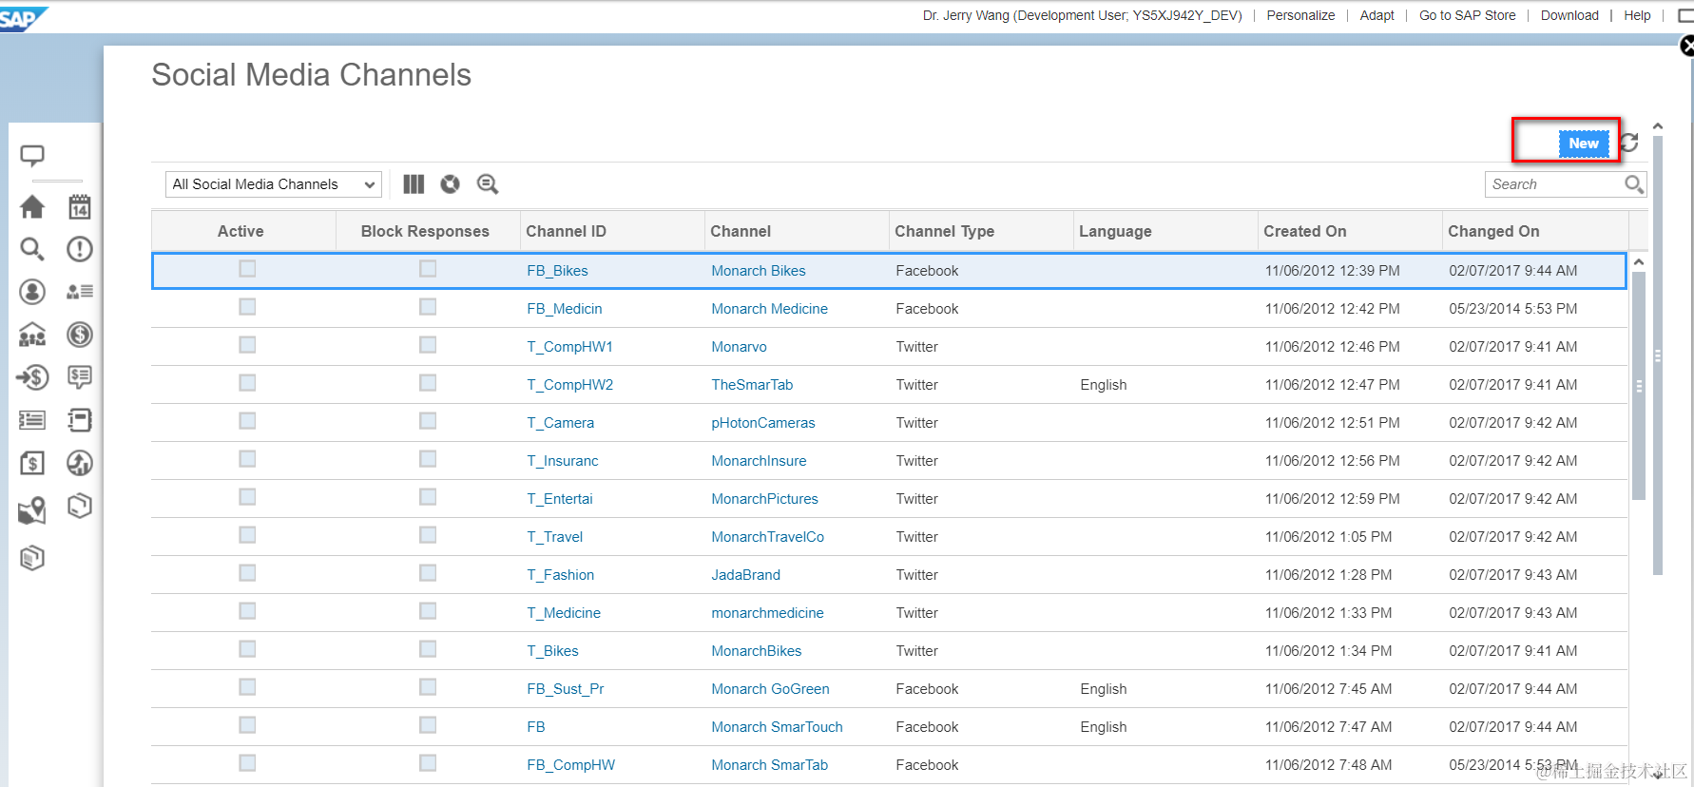Click the New button

pyautogui.click(x=1583, y=144)
